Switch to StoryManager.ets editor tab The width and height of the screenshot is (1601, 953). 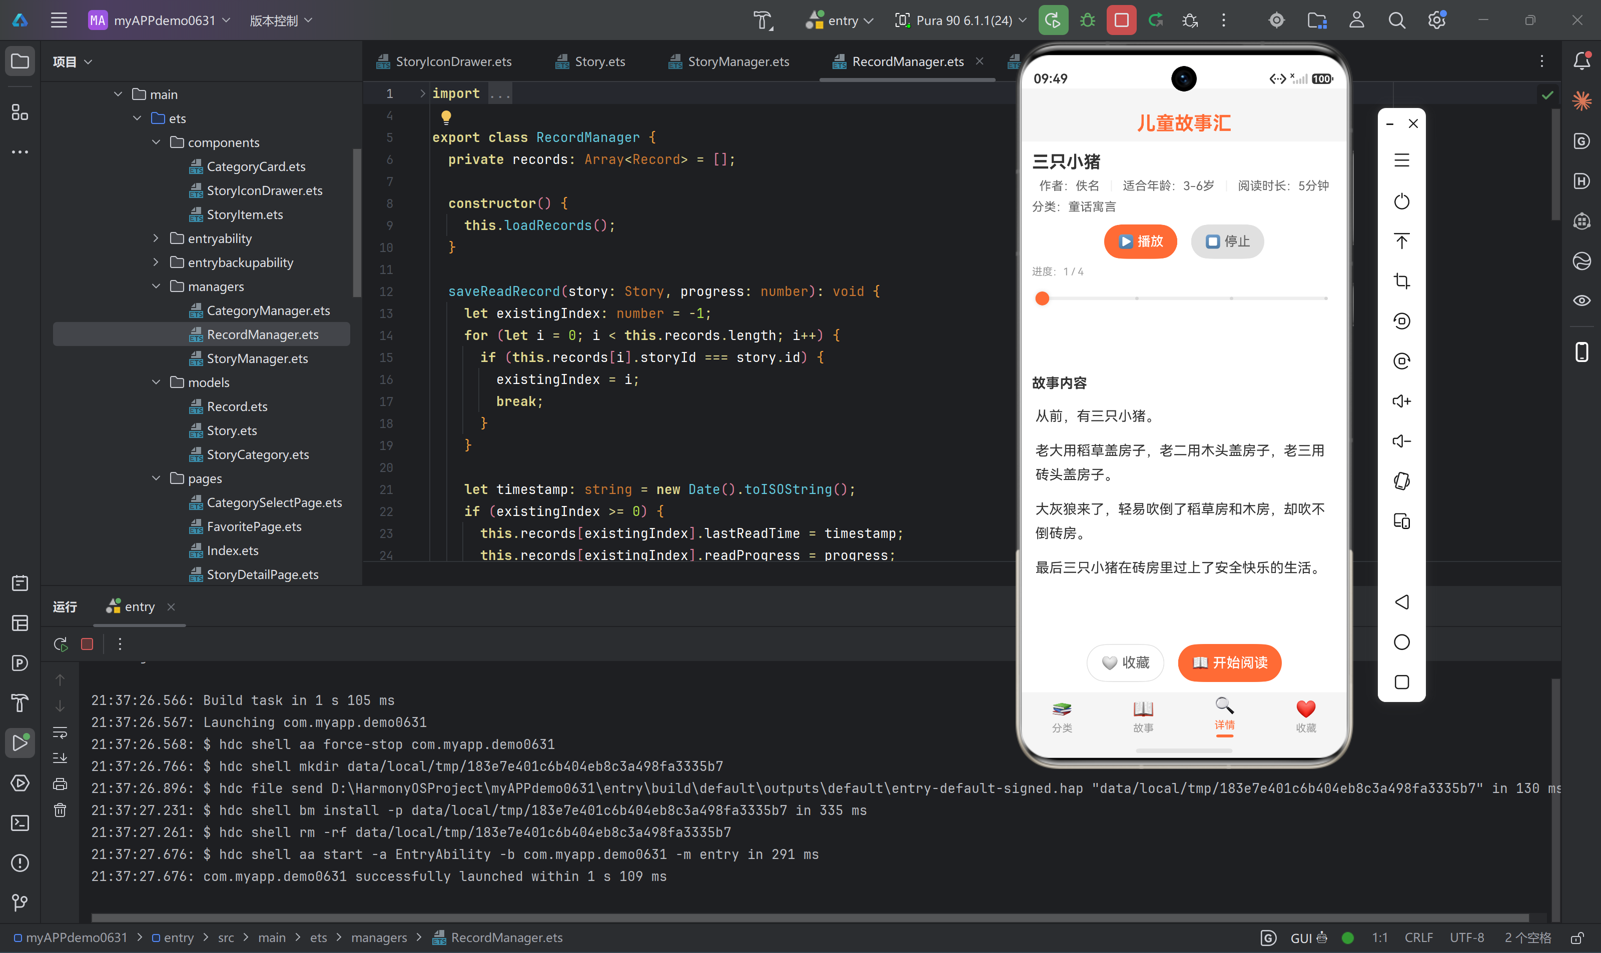tap(729, 61)
